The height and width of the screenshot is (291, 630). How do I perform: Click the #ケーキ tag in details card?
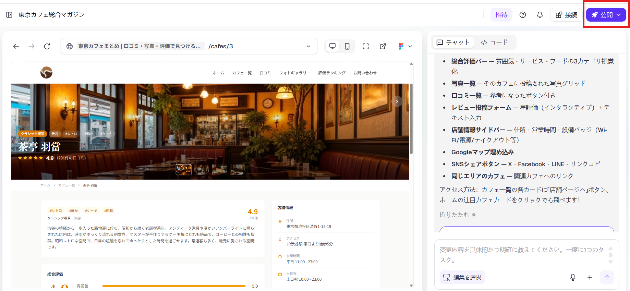click(x=91, y=210)
